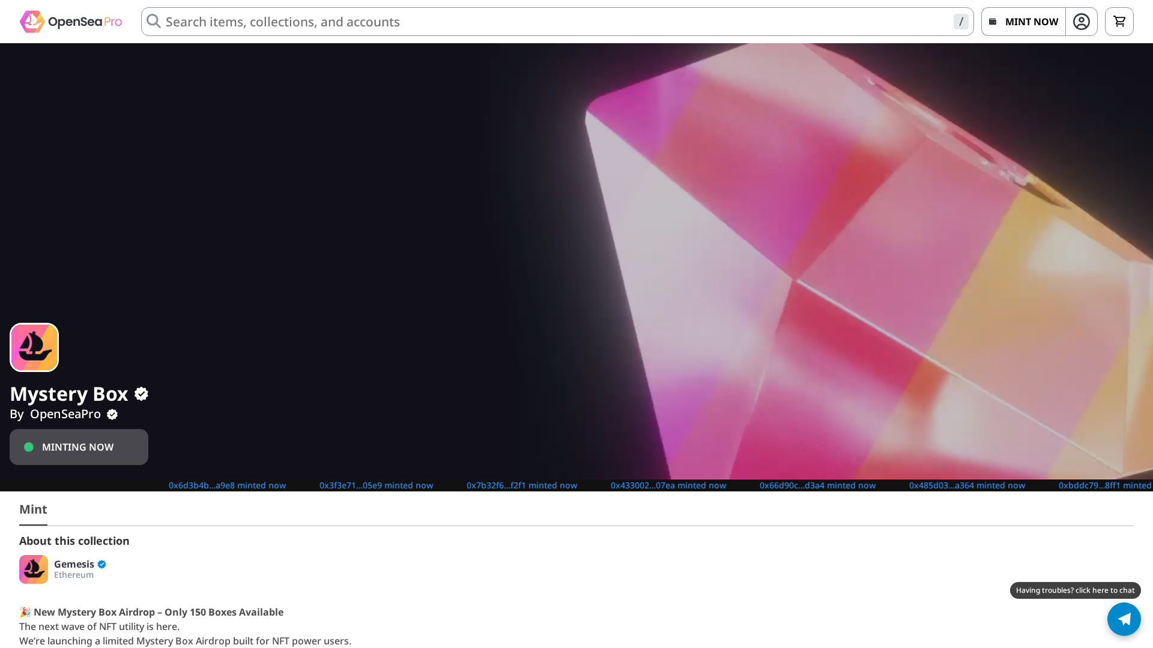
Task: Open 0x485d03...a364 minted now link
Action: [967, 485]
